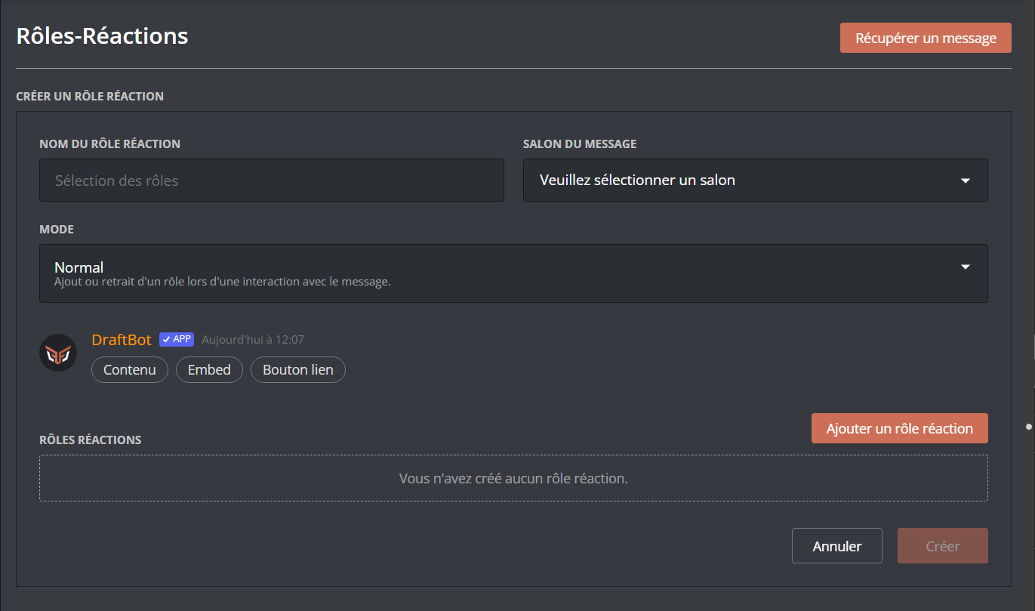
Task: Switch to the Embed pill
Action: pyautogui.click(x=209, y=370)
